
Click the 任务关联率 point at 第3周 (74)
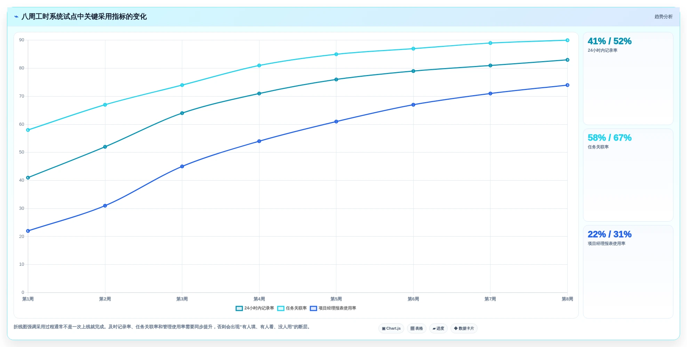point(182,85)
